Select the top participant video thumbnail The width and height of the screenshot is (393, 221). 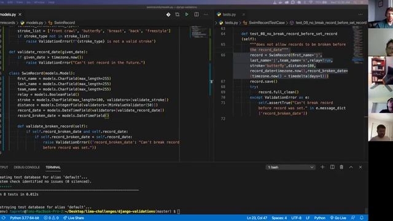381,14
